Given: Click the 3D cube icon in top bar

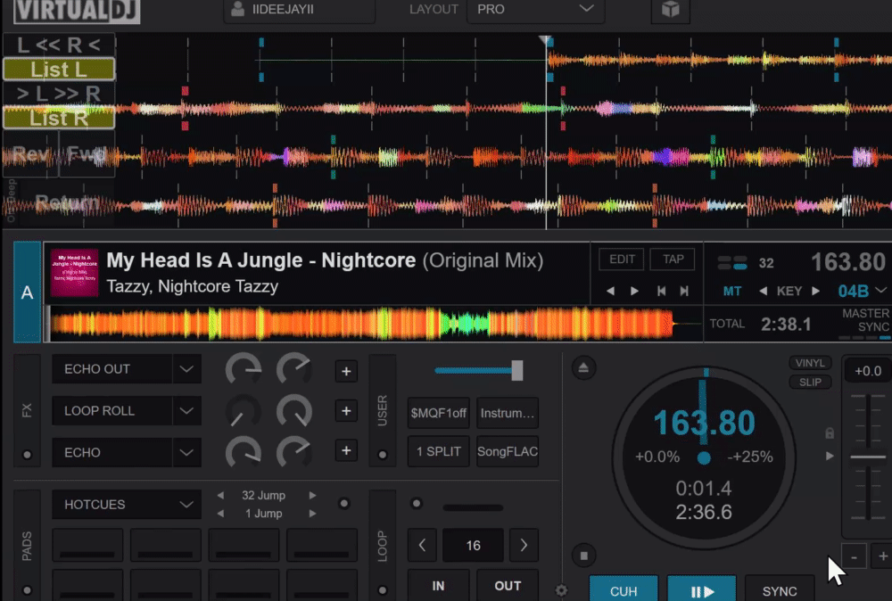Looking at the screenshot, I should [670, 10].
